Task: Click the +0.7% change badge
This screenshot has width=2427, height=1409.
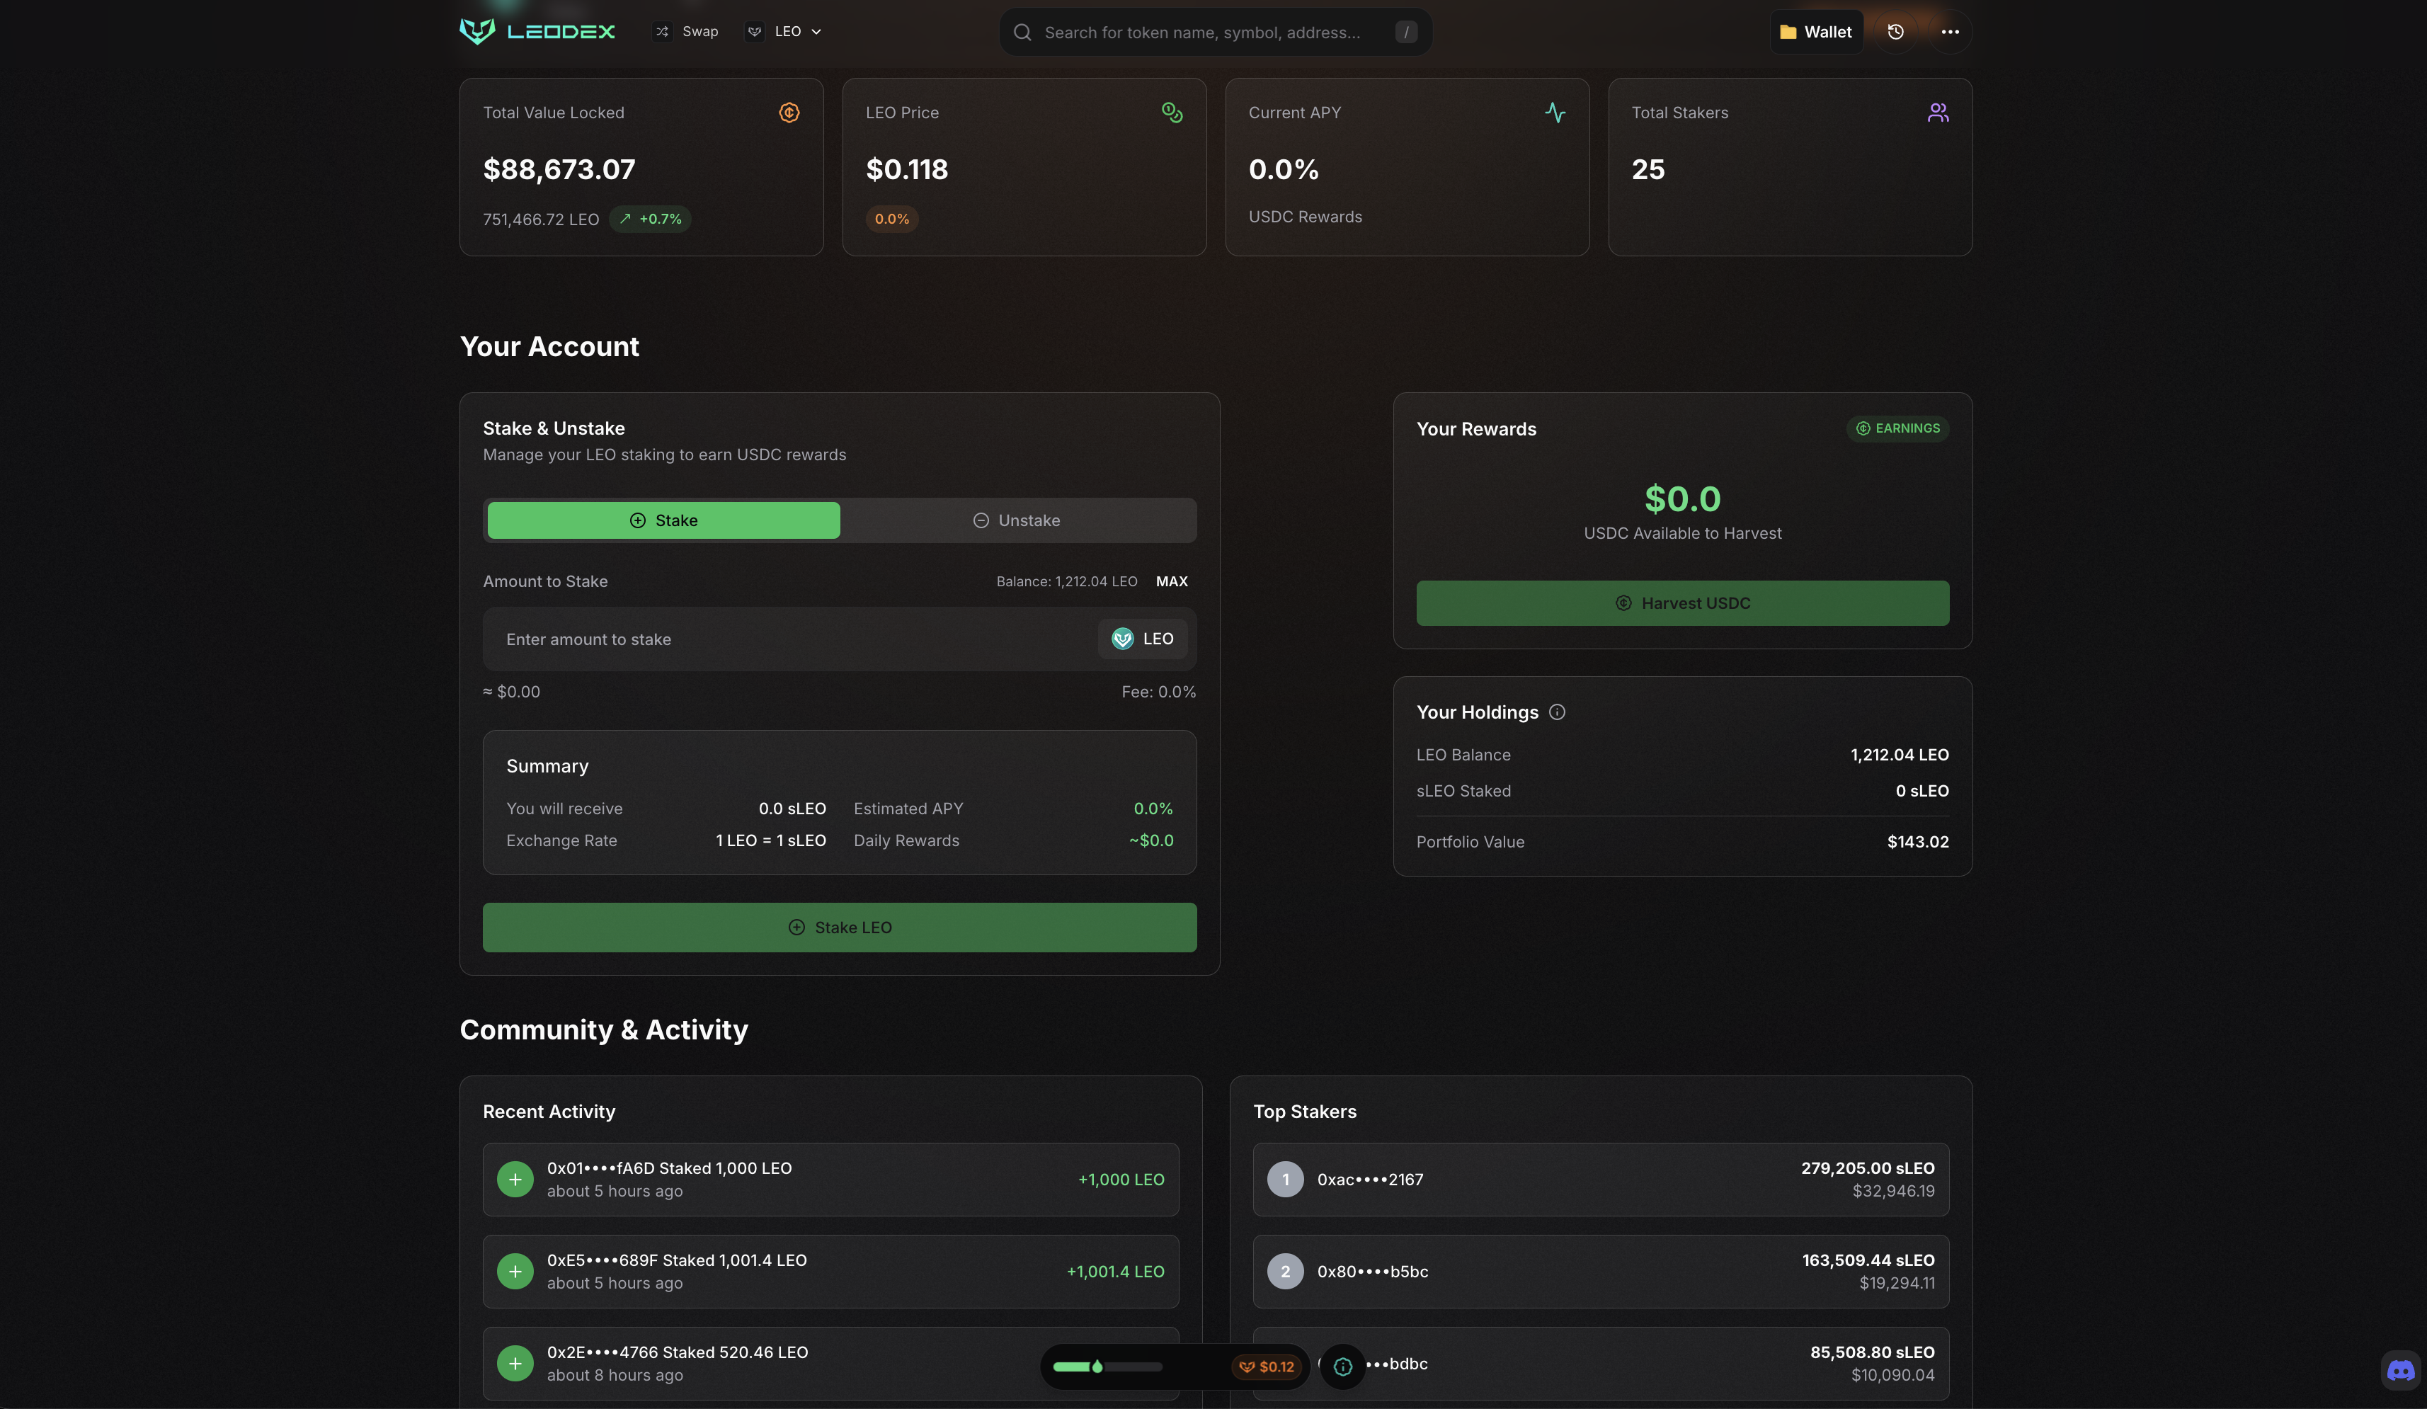Action: [x=650, y=219]
